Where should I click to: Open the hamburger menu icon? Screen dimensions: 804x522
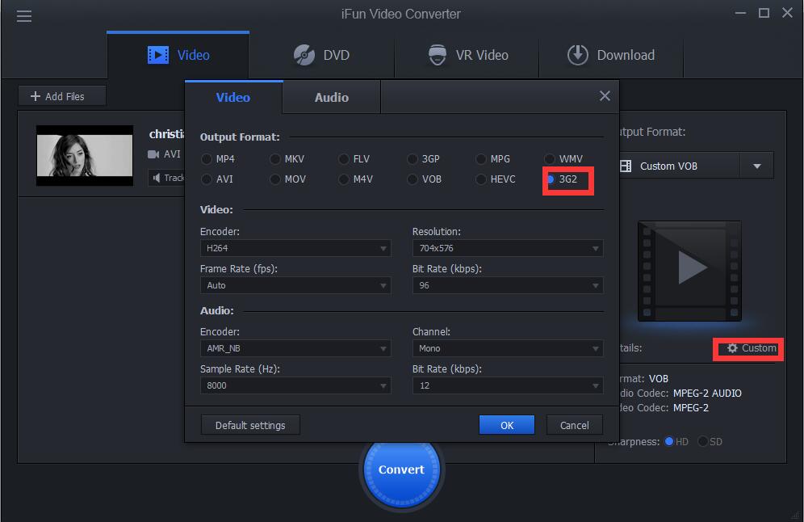point(24,16)
